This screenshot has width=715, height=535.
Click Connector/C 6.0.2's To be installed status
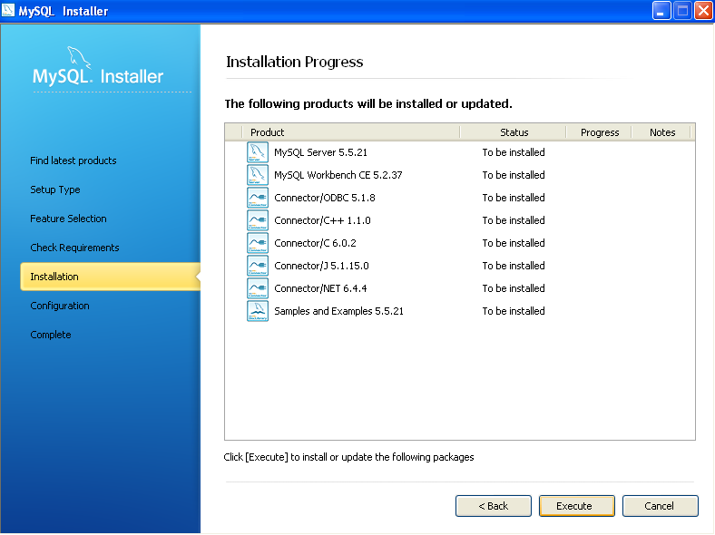click(514, 243)
